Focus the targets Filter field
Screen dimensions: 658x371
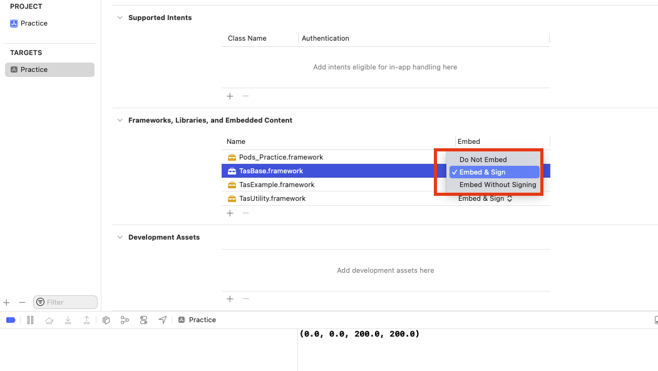click(x=66, y=302)
